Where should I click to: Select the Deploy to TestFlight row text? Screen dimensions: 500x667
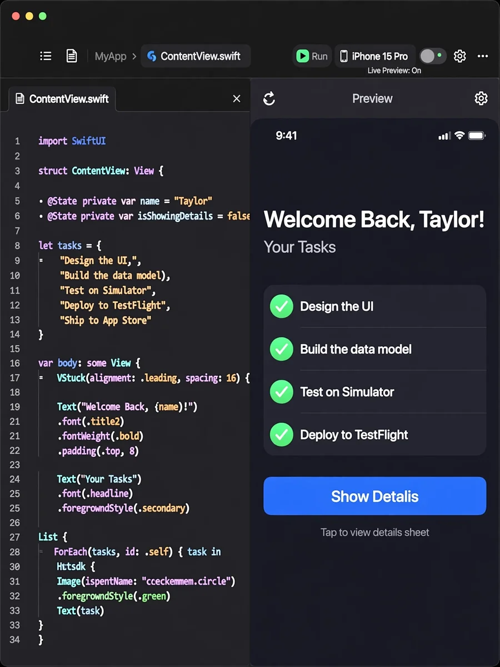(354, 435)
